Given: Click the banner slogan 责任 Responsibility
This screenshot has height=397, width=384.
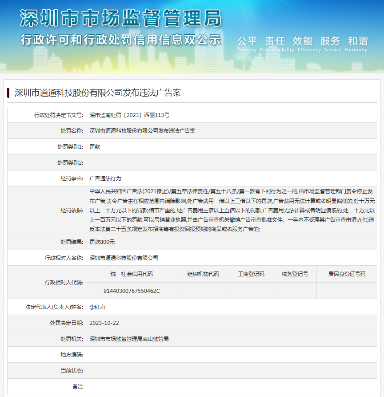Looking at the screenshot, I should [277, 44].
